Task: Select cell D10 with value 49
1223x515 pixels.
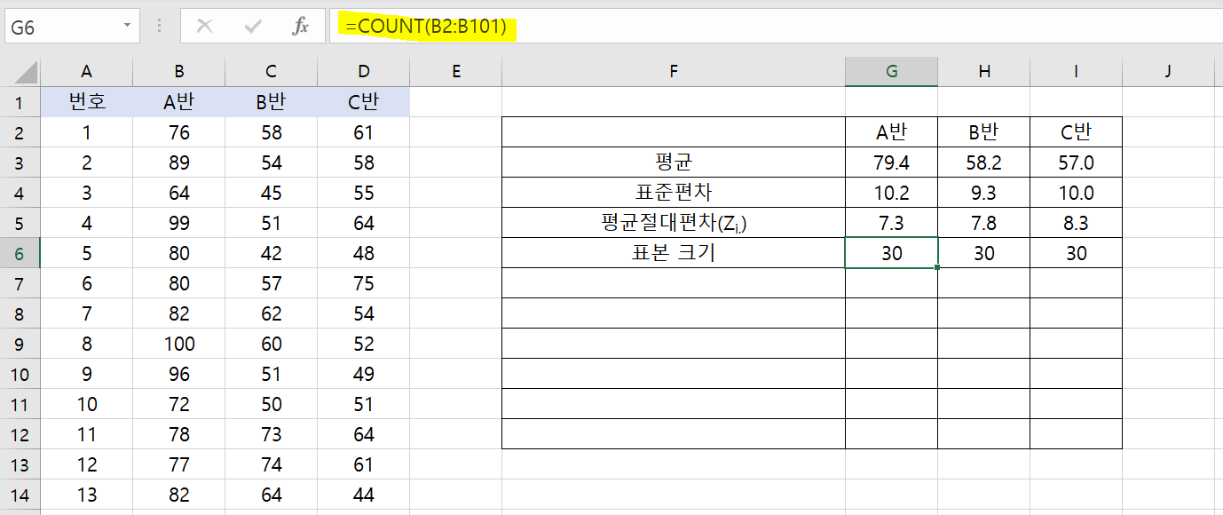Action: pos(364,374)
